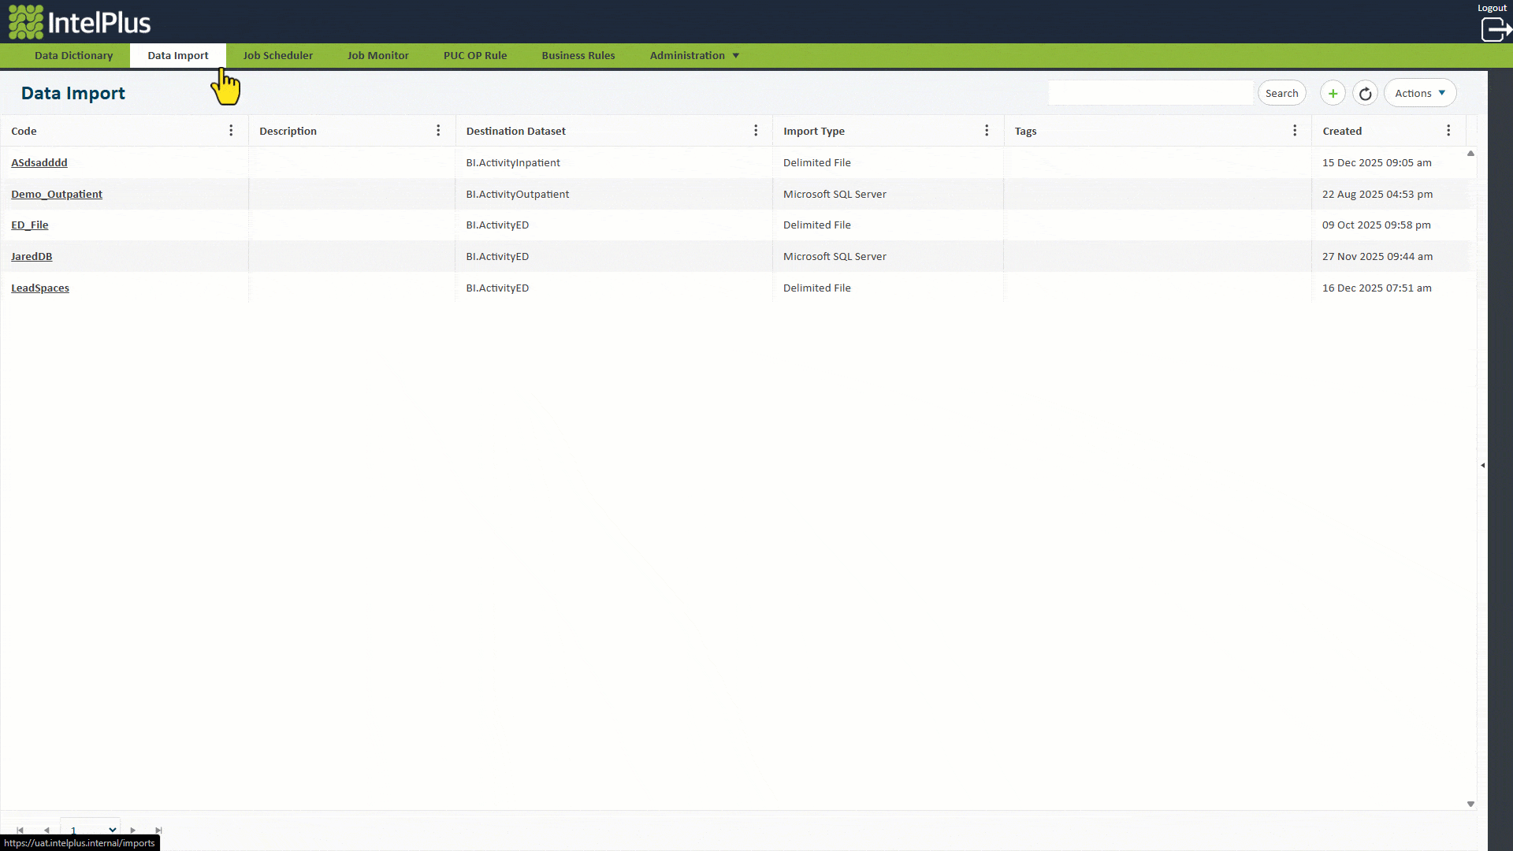Expand the Actions dropdown
The width and height of the screenshot is (1513, 851).
coord(1420,93)
